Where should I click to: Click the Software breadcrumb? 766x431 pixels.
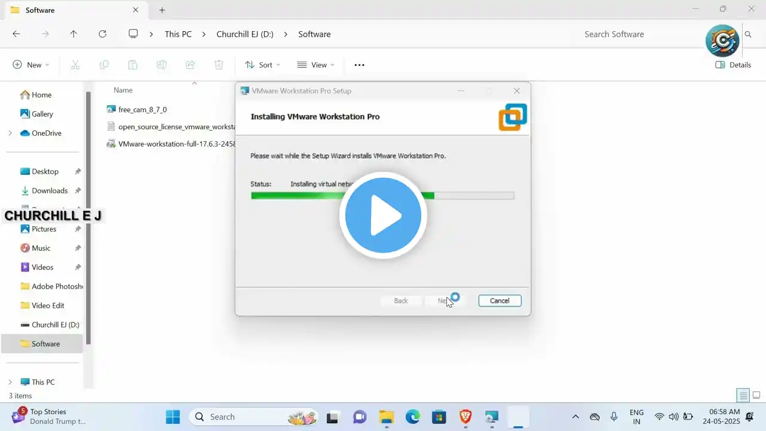(x=315, y=34)
